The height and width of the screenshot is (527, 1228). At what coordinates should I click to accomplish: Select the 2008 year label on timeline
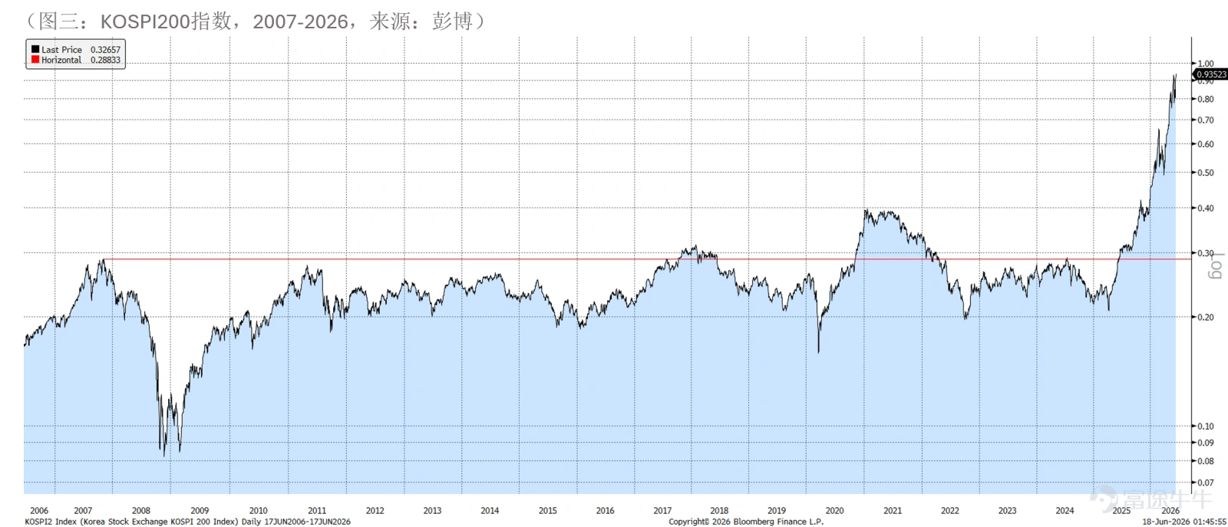click(x=141, y=510)
